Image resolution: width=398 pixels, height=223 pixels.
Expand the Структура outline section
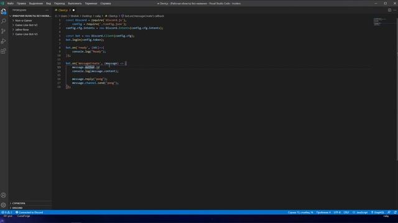[30, 203]
